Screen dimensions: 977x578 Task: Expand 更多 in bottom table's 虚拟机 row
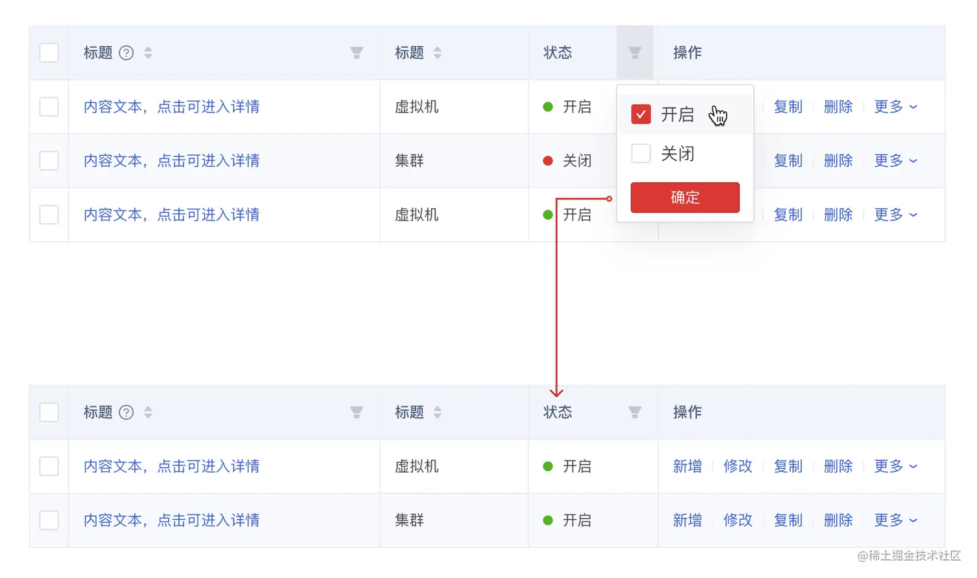[896, 466]
